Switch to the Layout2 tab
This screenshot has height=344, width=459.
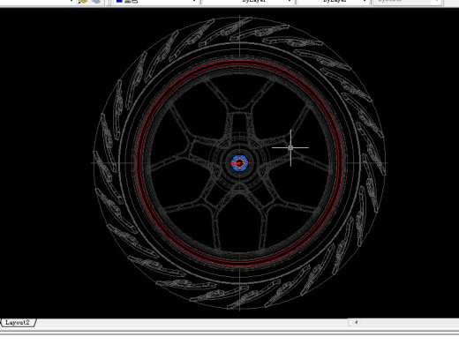18,323
